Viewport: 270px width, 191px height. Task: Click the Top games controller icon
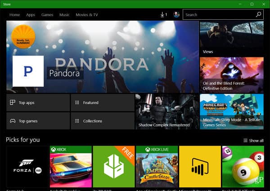tap(13, 121)
